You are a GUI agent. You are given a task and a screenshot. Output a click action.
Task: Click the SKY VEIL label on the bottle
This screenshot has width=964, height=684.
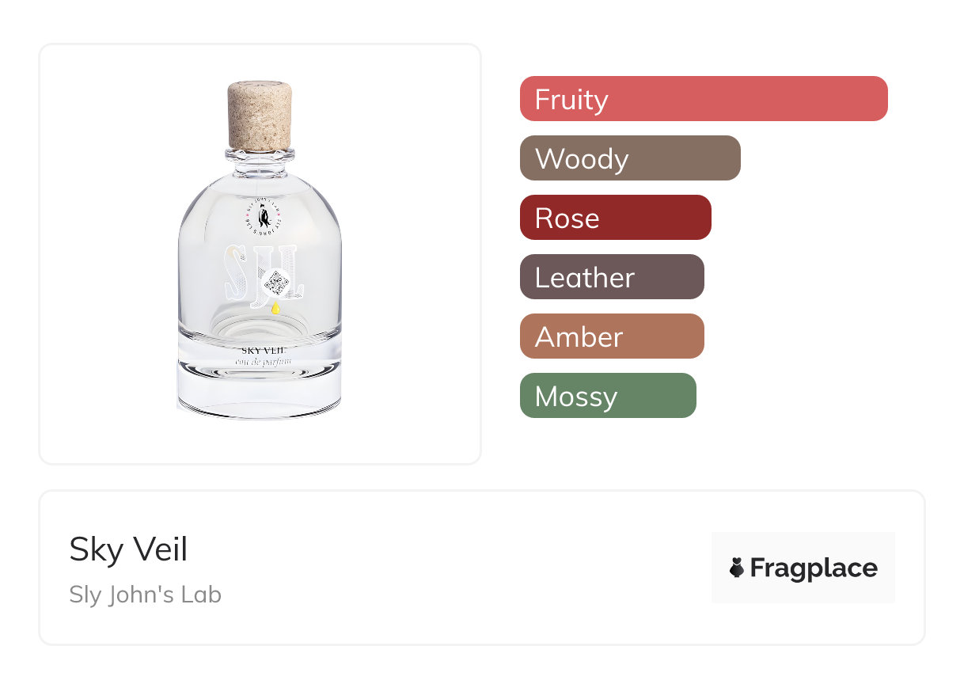click(x=262, y=350)
